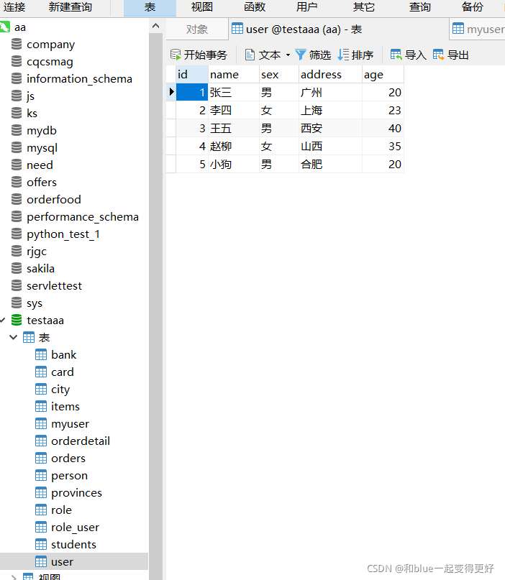Click the orders table icon
Image resolution: width=505 pixels, height=580 pixels.
[41, 459]
